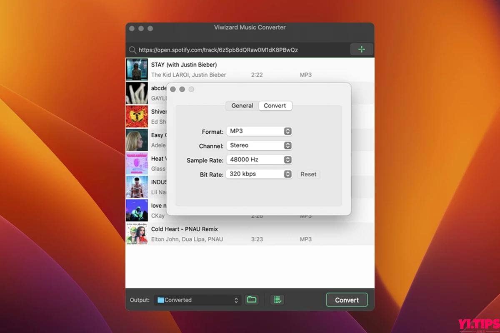Open the Channel dropdown showing Stereo
Viewport: 500px width, 333px height.
[259, 145]
